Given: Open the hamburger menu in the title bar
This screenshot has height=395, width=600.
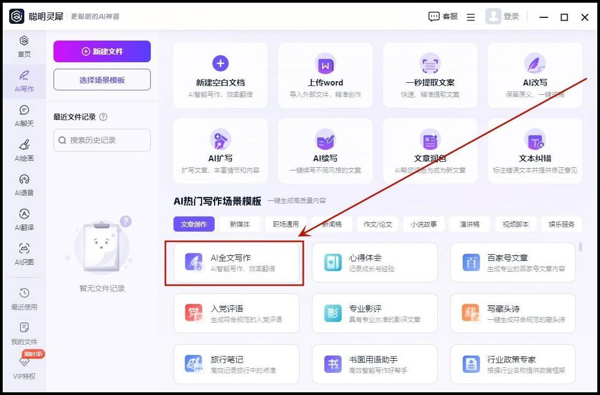Looking at the screenshot, I should click(x=470, y=17).
